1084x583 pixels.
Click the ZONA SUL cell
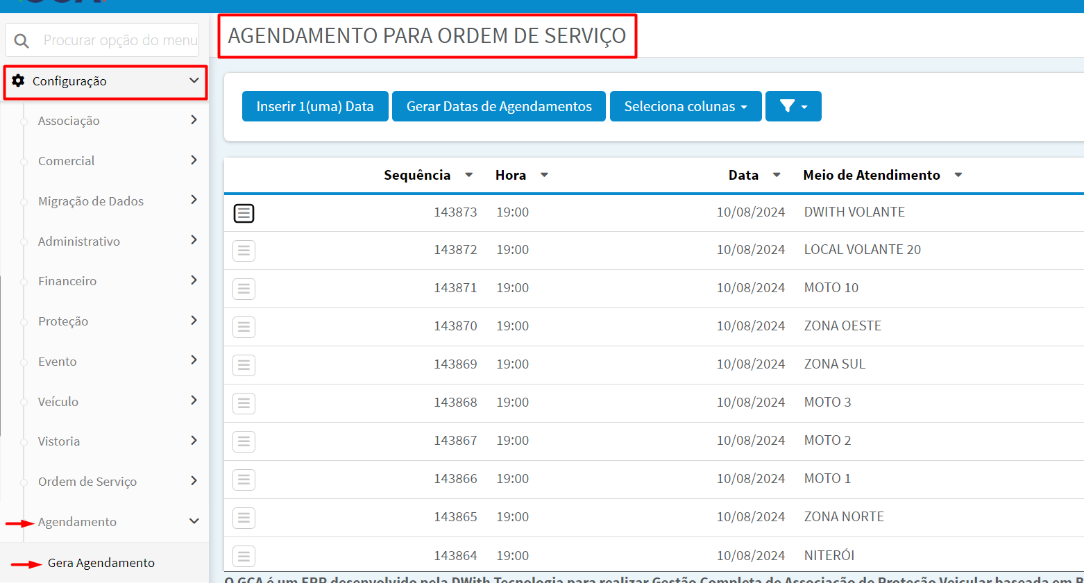tap(835, 364)
